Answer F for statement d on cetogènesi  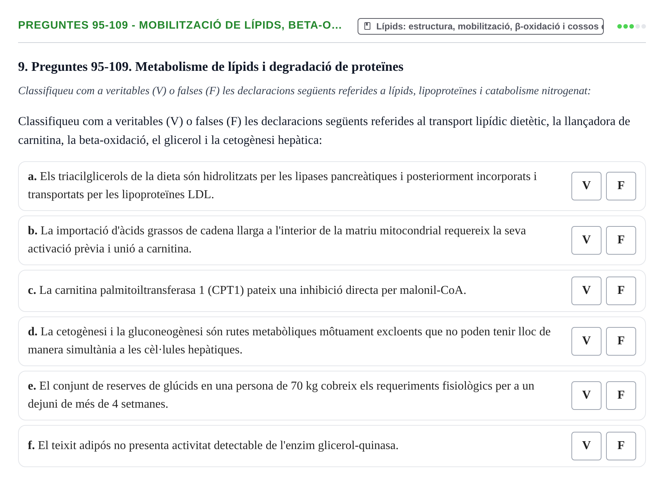click(x=621, y=341)
